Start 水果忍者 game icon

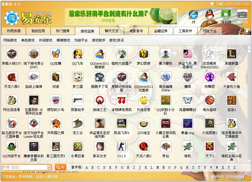tap(78, 147)
